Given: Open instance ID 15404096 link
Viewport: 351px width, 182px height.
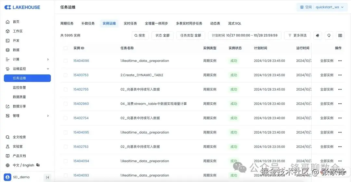Looking at the screenshot, I should 81,61.
